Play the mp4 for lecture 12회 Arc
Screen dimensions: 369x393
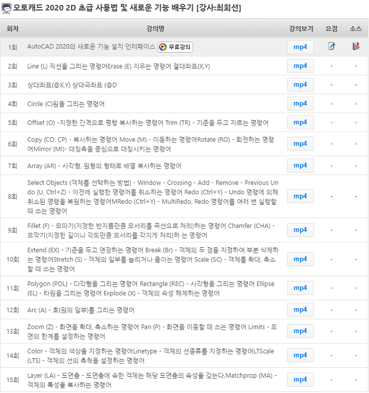click(x=300, y=309)
